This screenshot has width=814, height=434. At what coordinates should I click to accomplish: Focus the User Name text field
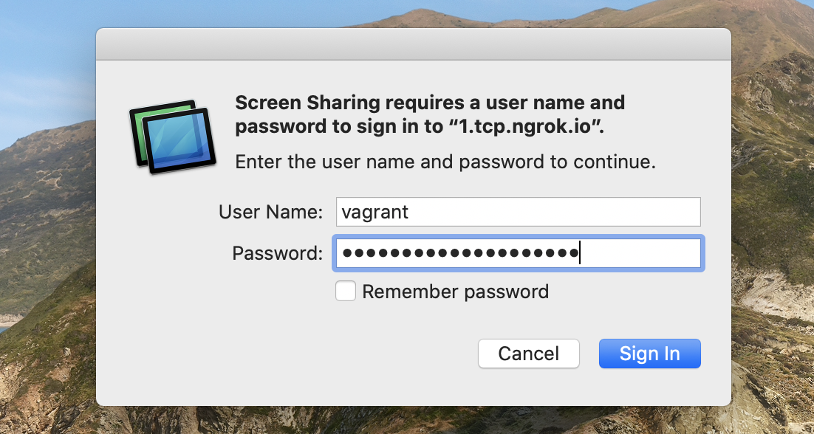tap(517, 213)
